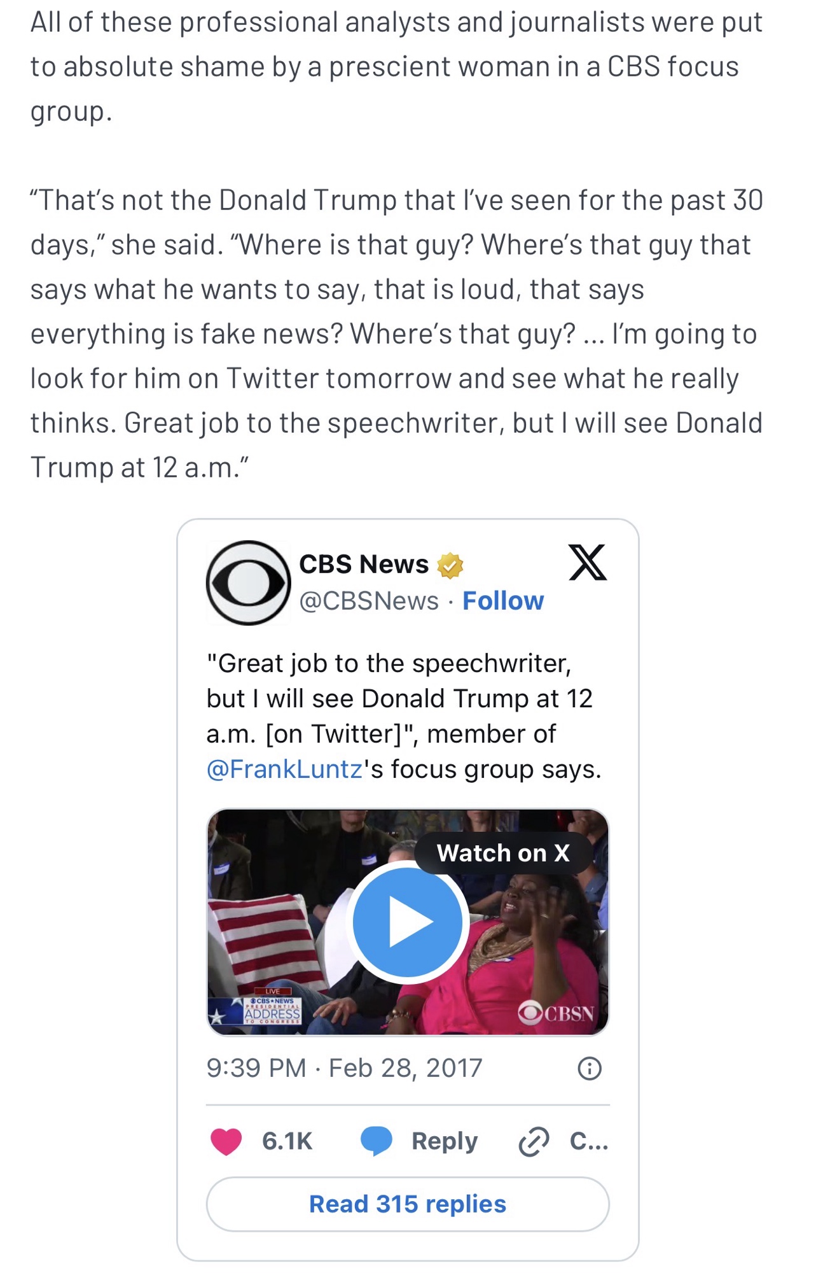This screenshot has height=1273, width=816.
Task: Open the tweet info circle icon
Action: pyautogui.click(x=589, y=1069)
